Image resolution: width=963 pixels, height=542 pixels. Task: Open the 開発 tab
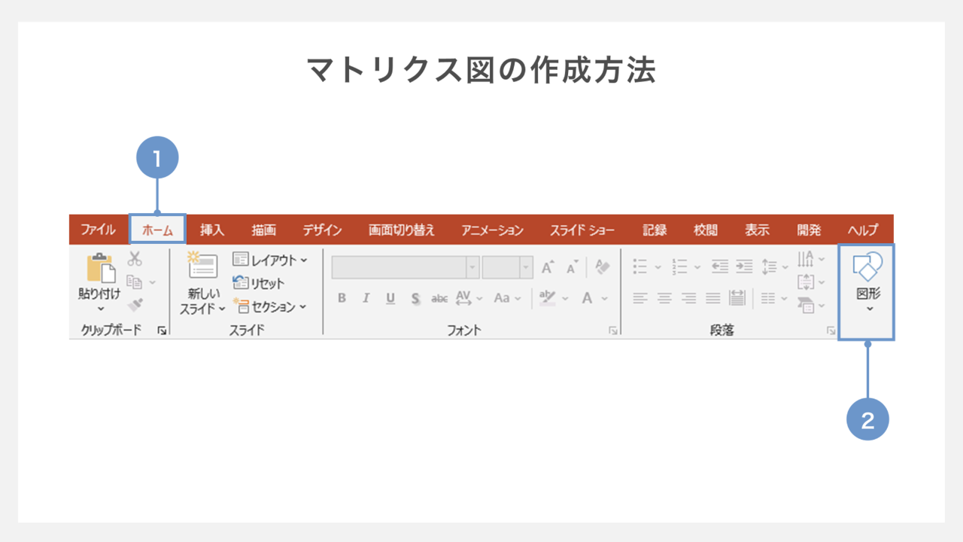coord(809,230)
